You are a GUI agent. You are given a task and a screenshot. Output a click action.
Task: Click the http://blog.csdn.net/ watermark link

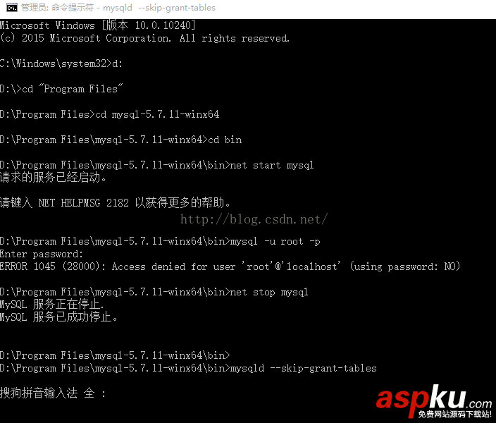click(x=254, y=219)
